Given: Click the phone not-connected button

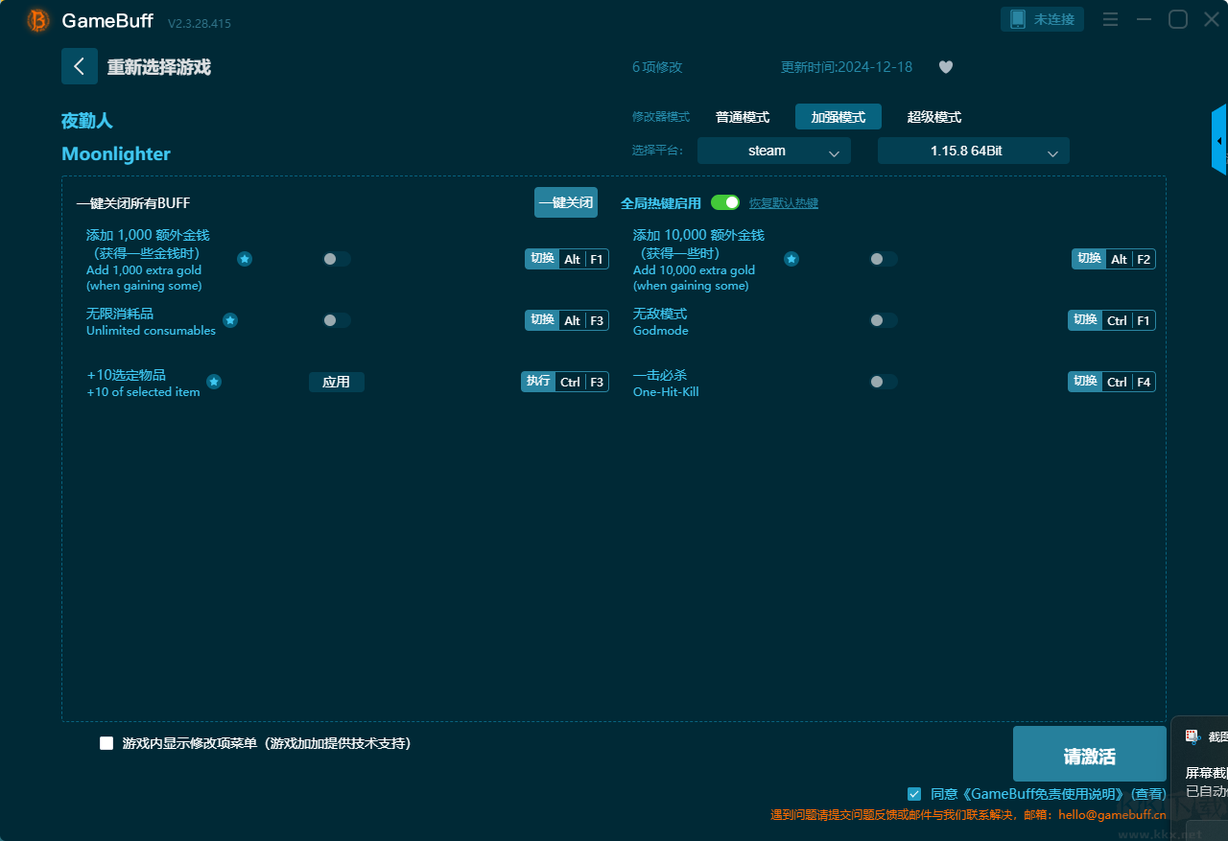Looking at the screenshot, I should (x=1042, y=19).
